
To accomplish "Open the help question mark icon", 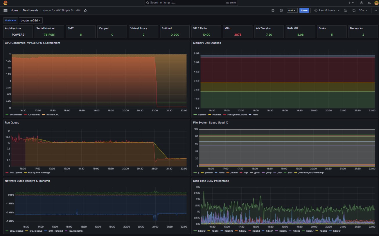I will 362,3.
